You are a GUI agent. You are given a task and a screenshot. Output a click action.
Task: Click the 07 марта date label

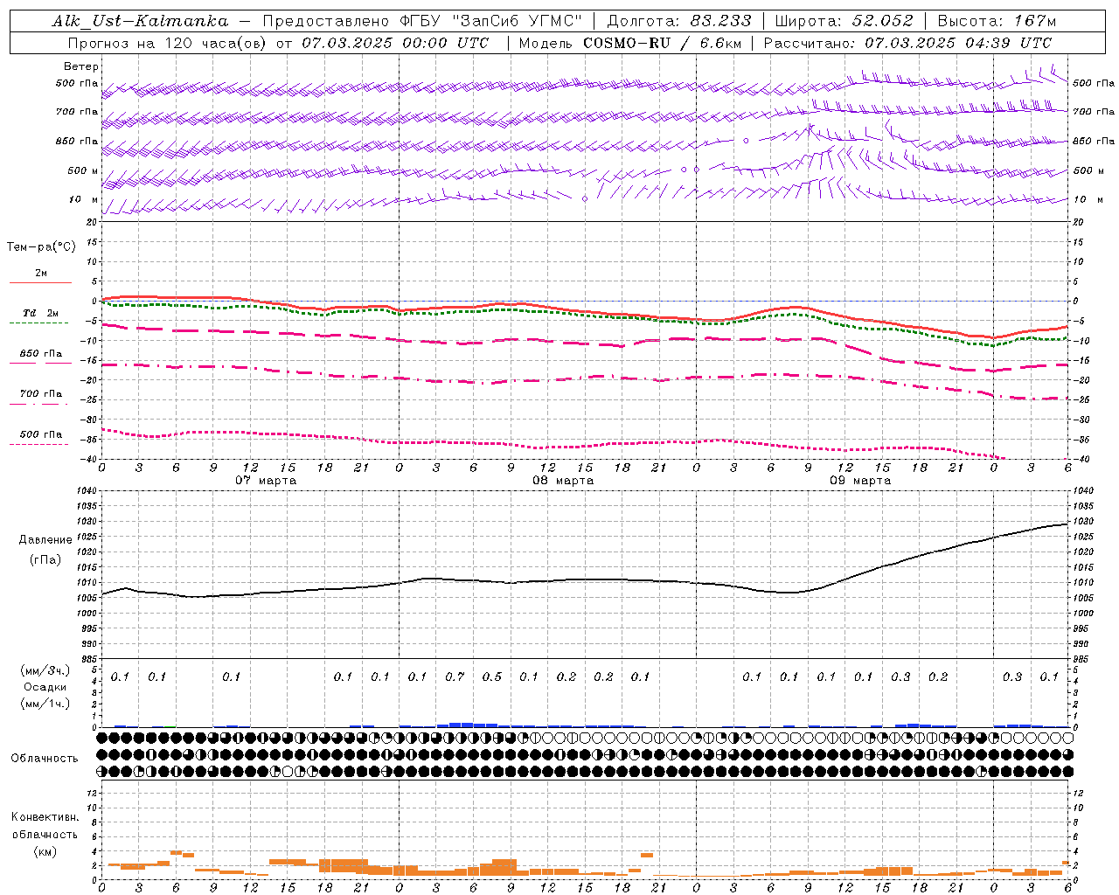(x=266, y=481)
